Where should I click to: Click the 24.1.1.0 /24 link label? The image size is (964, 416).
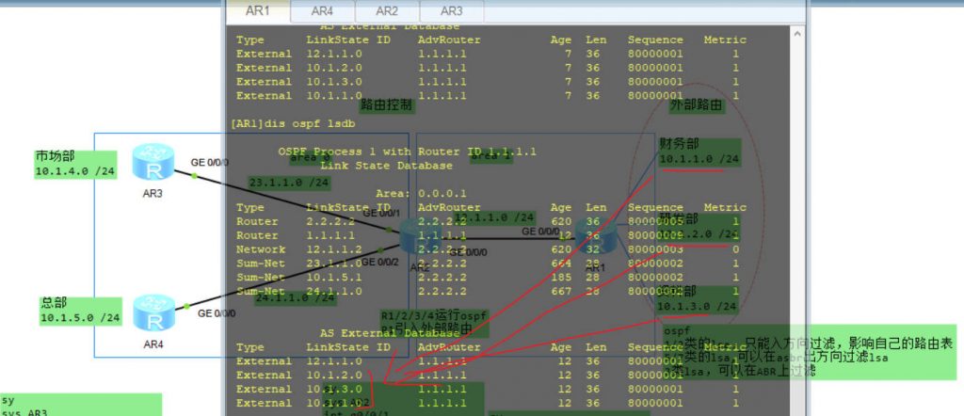[x=296, y=298]
